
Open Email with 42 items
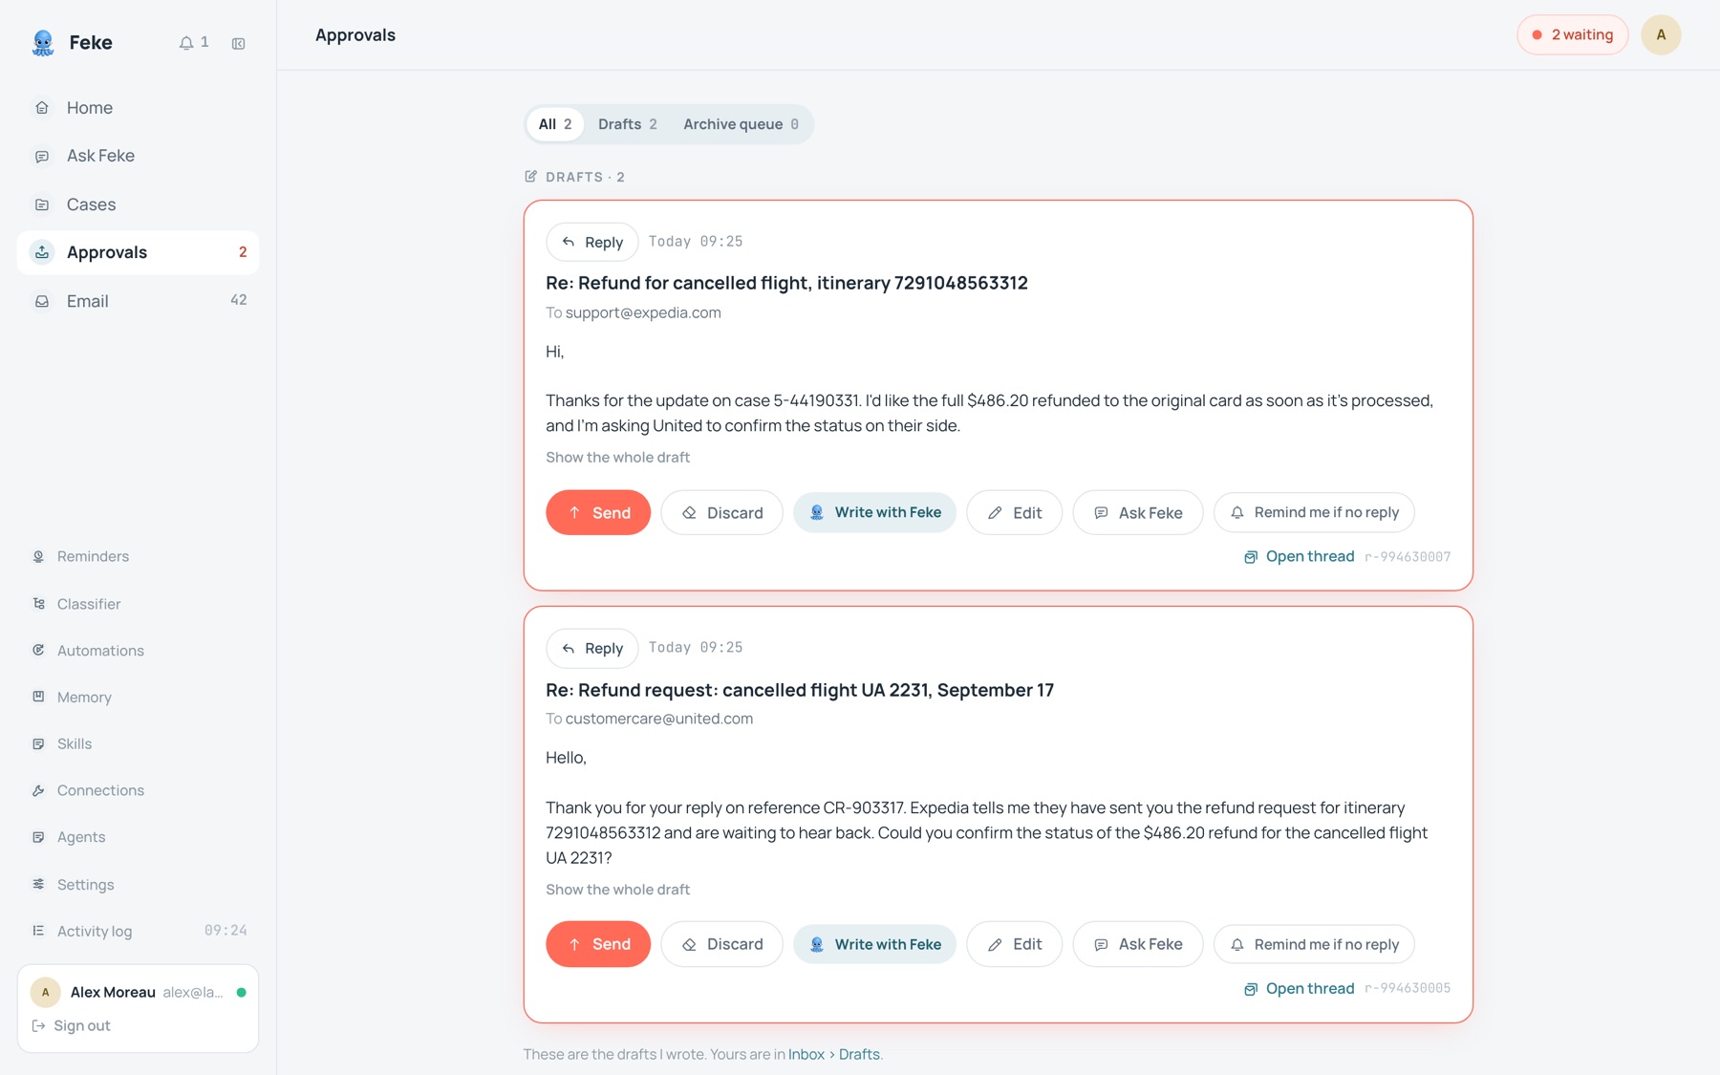coord(138,301)
